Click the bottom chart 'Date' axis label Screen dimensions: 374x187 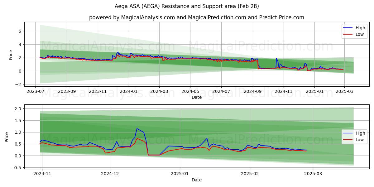pos(197,180)
